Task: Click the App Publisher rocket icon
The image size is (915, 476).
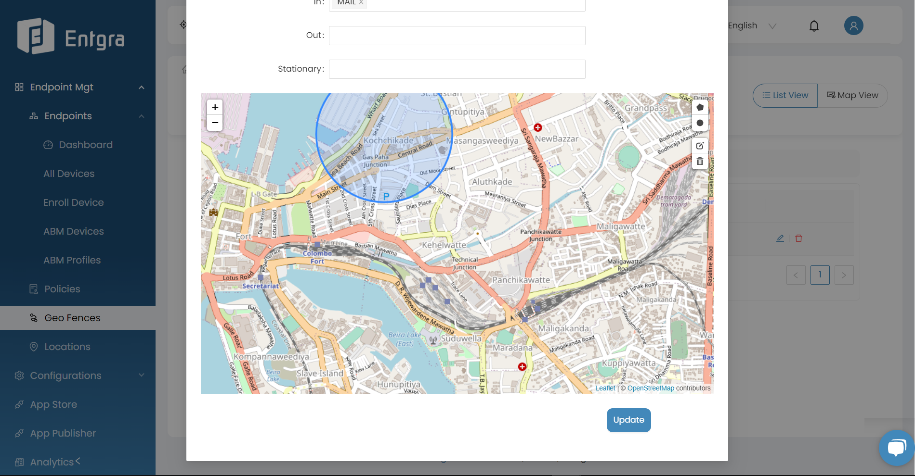Action: click(19, 433)
